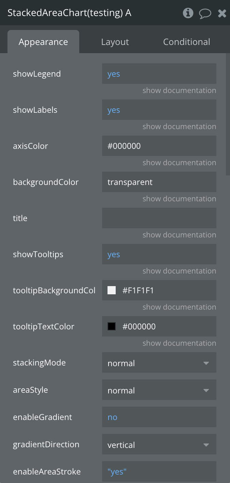This screenshot has width=230, height=483.
Task: Switch to the Layout tab
Action: coord(115,42)
